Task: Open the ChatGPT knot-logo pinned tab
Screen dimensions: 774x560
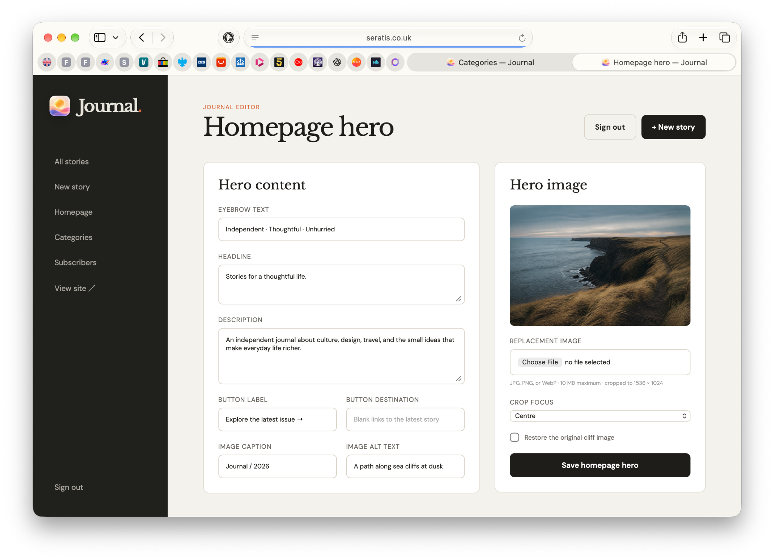Action: click(337, 62)
